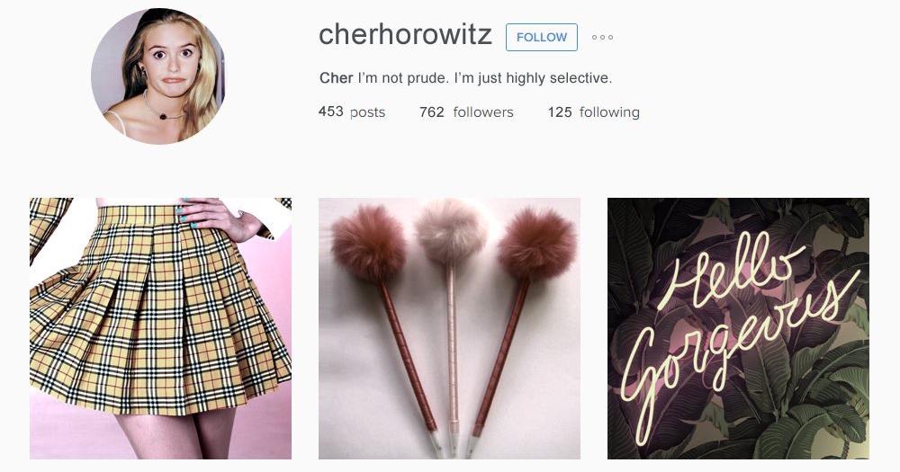900x472 pixels.
Task: Open the 125 following list
Action: coord(593,111)
